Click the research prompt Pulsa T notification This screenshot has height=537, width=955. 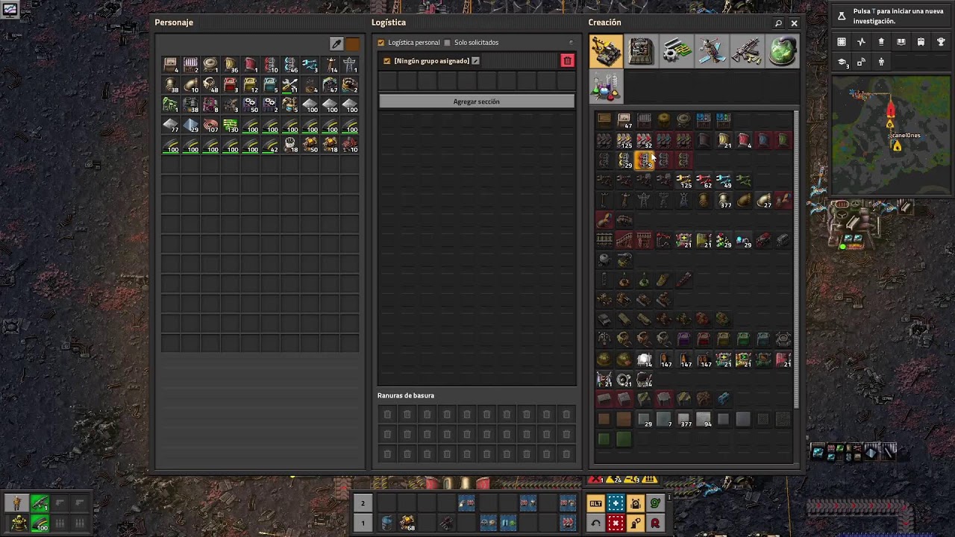click(x=889, y=16)
